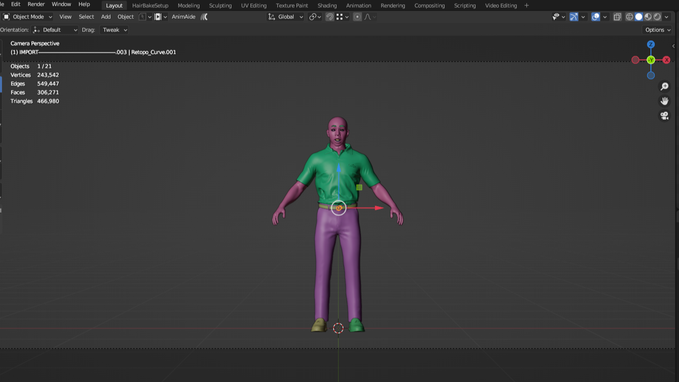
Task: Click the red X axis on gizmo
Action: click(x=666, y=60)
